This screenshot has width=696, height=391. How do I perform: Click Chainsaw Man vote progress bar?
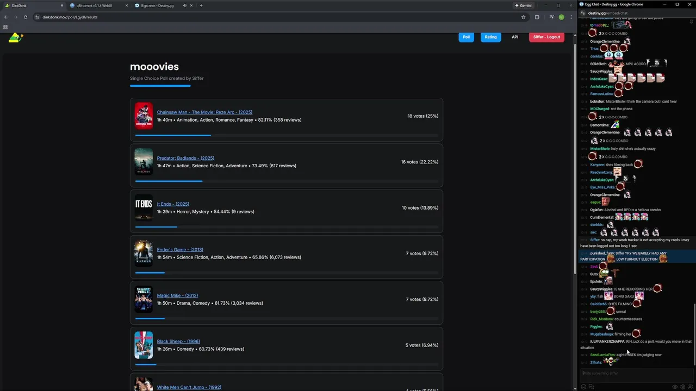pyautogui.click(x=287, y=135)
